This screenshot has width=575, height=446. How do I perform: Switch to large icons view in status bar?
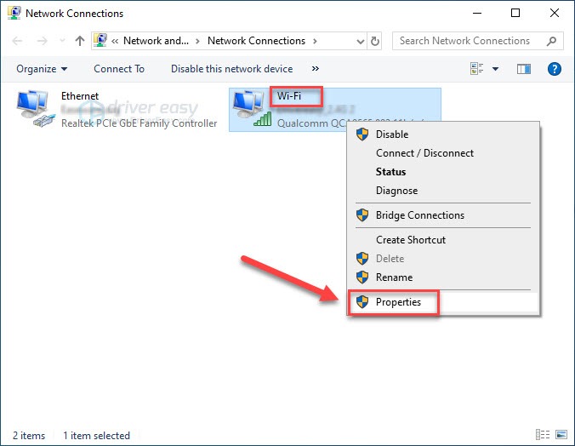coord(561,435)
